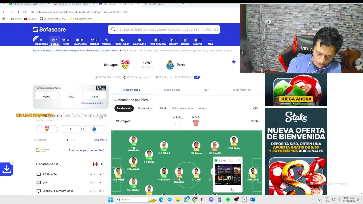Click the JUEGA AHORA ad button
363x204 pixels.
click(296, 99)
